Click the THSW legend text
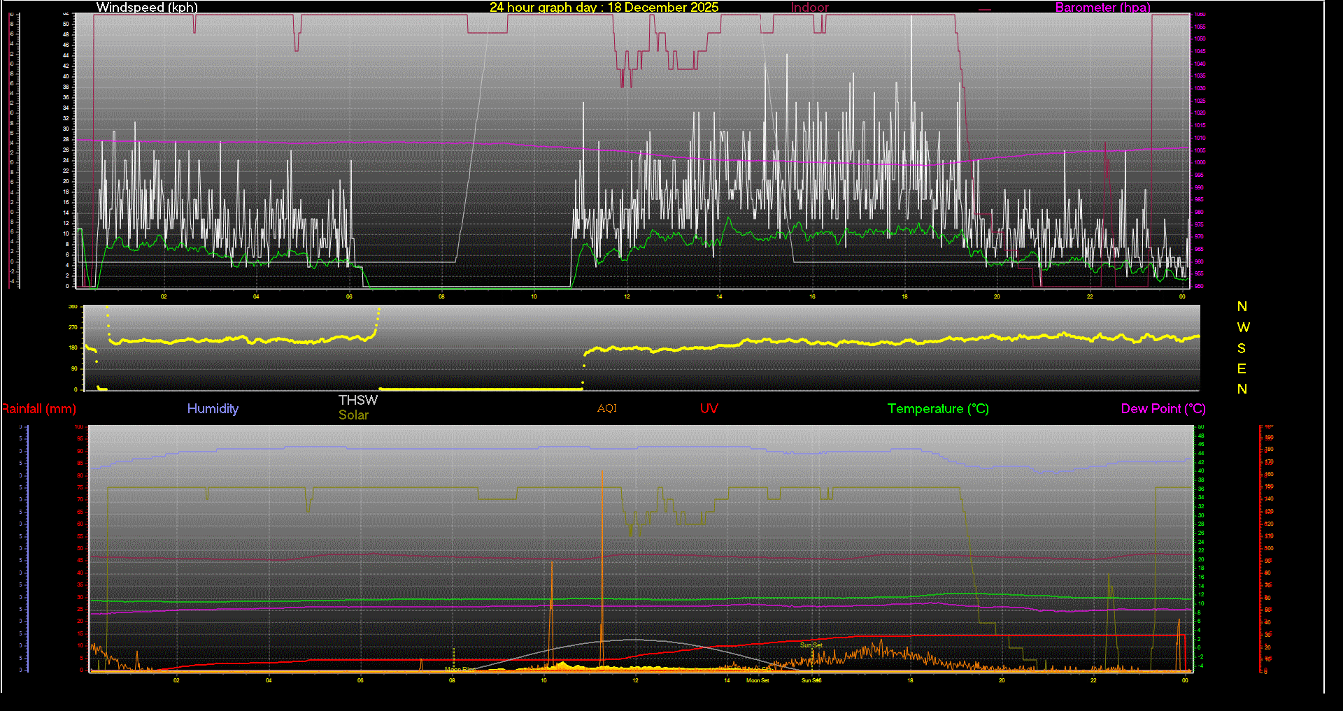Screen dimensions: 1343x711 pyautogui.click(x=358, y=400)
